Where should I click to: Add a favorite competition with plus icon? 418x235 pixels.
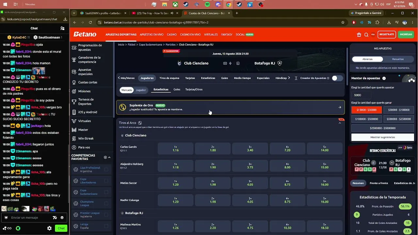[x=105, y=157]
